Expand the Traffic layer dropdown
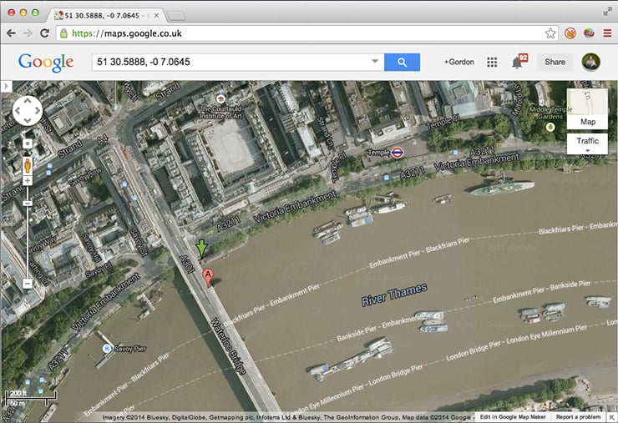The height and width of the screenshot is (423, 618). (587, 145)
